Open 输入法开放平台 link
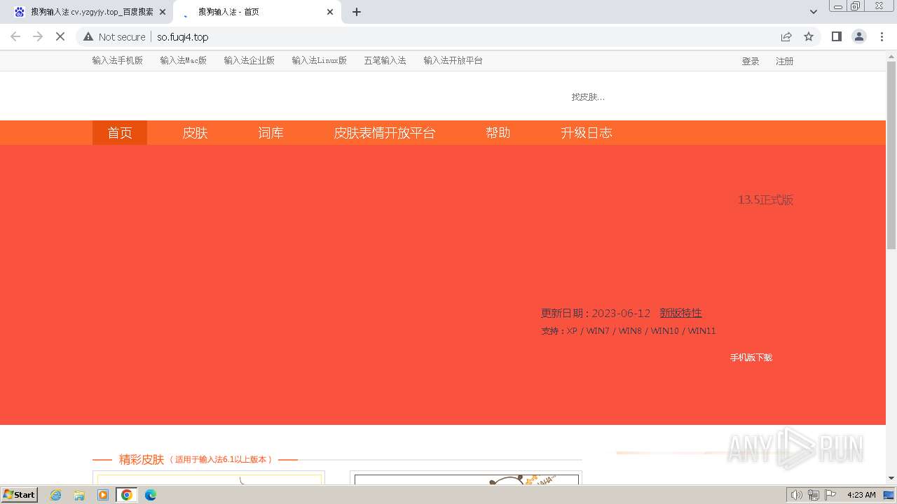This screenshot has height=504, width=897. [x=453, y=60]
